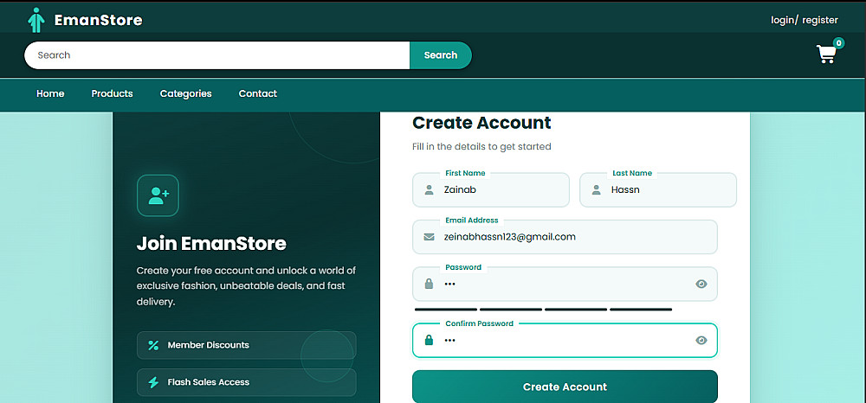The height and width of the screenshot is (403, 866).
Task: Click the lock icon in Password field
Action: (x=430, y=284)
